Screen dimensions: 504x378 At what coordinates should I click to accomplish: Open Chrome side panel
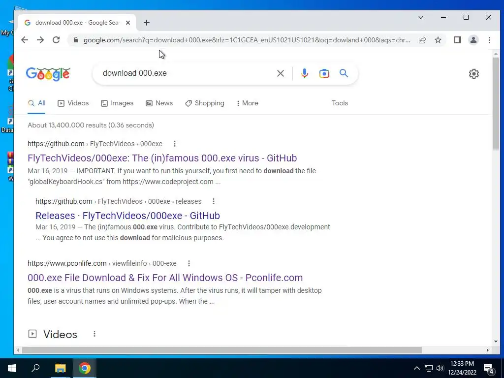[x=457, y=40]
